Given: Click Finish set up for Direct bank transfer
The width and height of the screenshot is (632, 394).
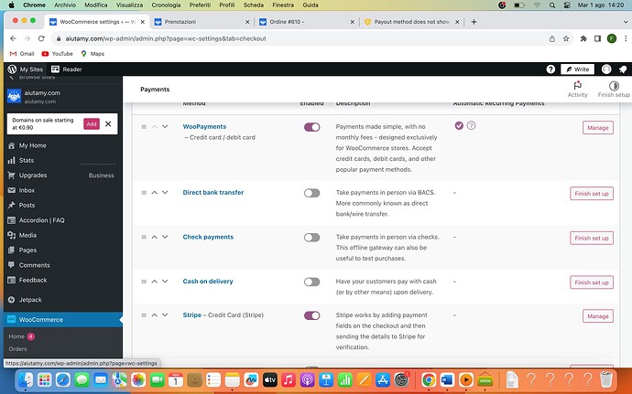Looking at the screenshot, I should coord(592,194).
